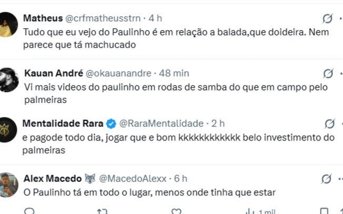Like Alex Macedo's tweet with the heart
343x214 pixels.
(177, 211)
